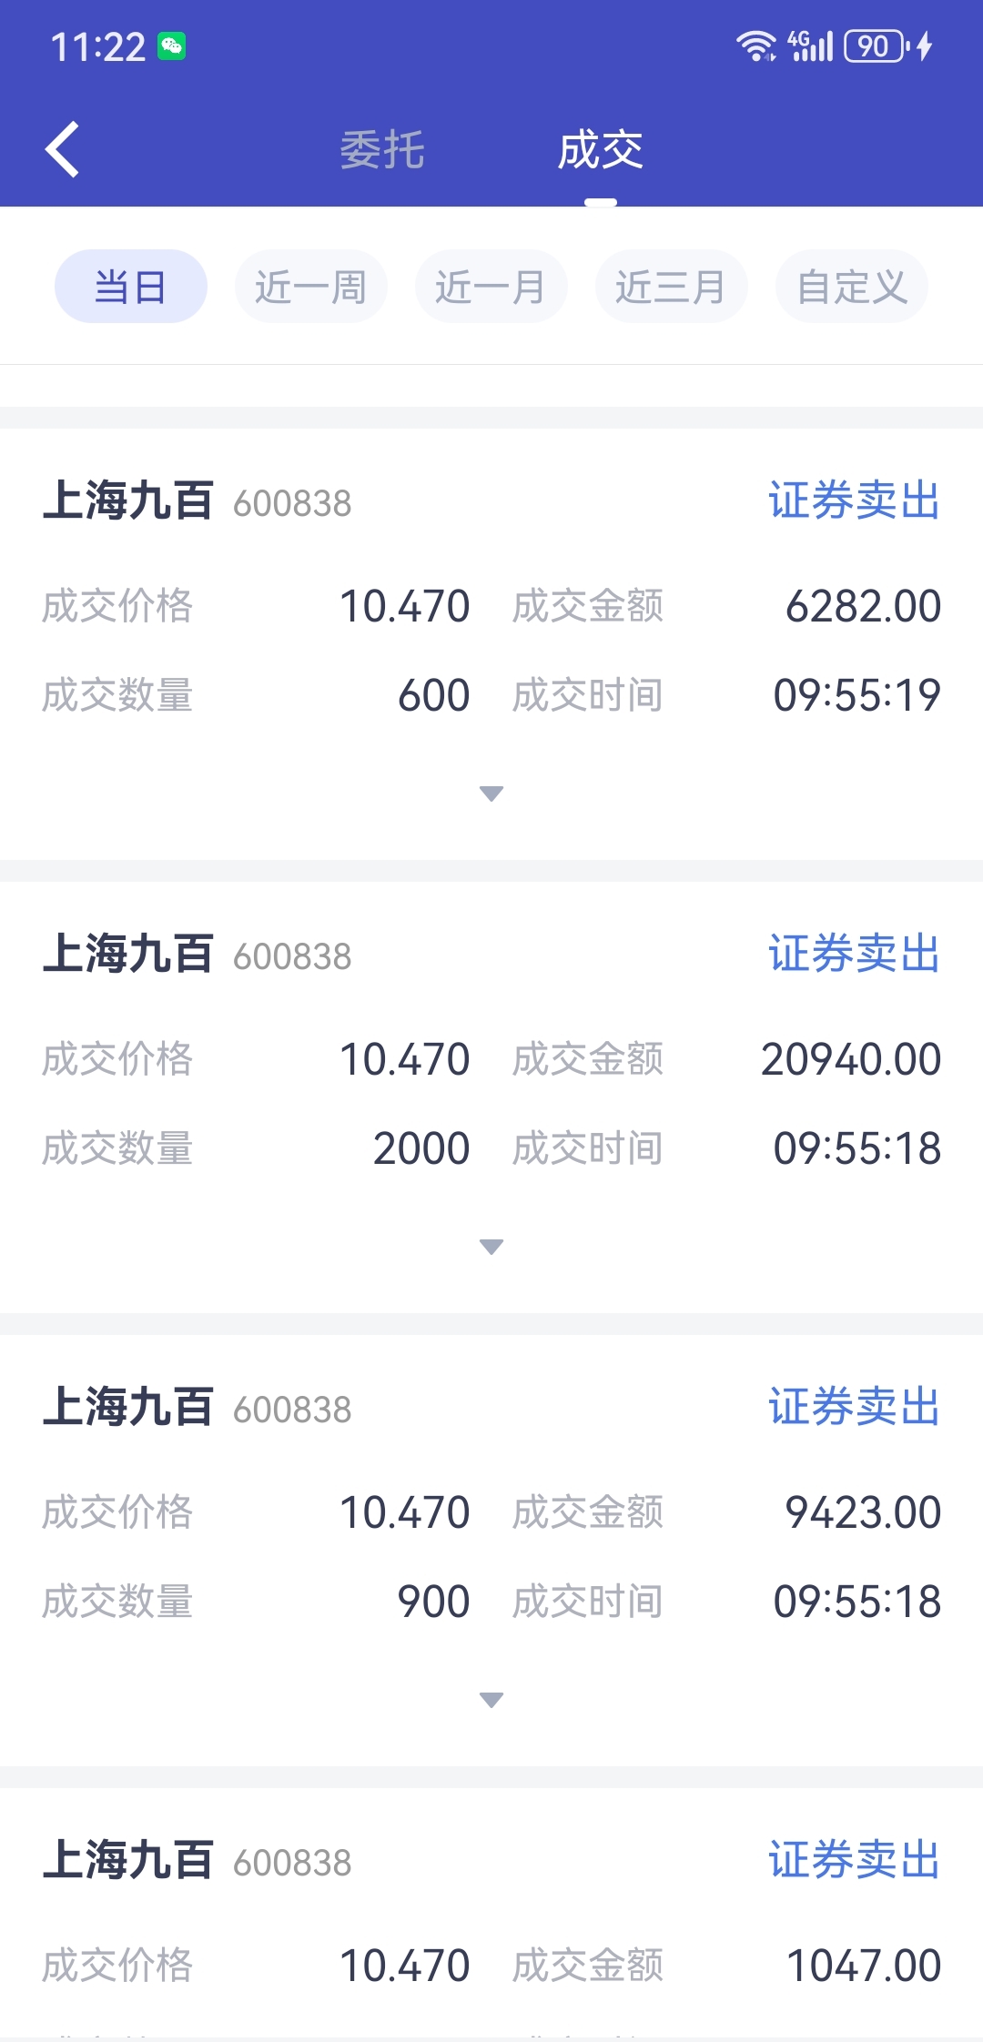This screenshot has width=983, height=2042.
Task: Tap the Wi-Fi status icon
Action: [x=756, y=45]
